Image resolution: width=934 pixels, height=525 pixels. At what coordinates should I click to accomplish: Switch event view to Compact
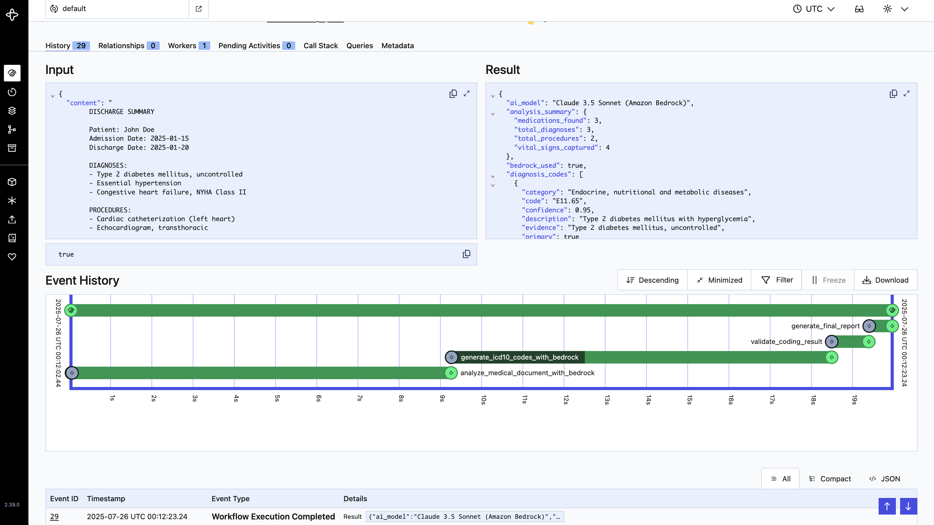click(x=830, y=479)
